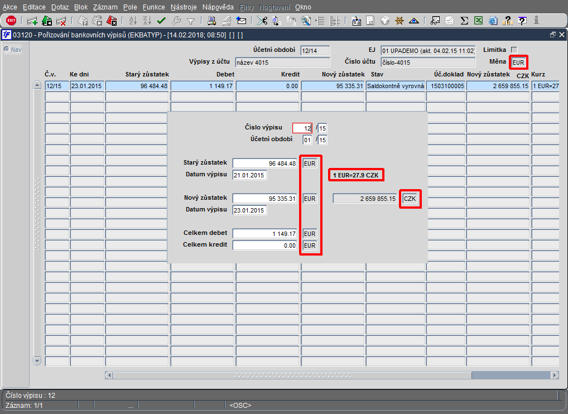The image size is (568, 414).
Task: Click the Sigma sum icon
Action: point(464,21)
